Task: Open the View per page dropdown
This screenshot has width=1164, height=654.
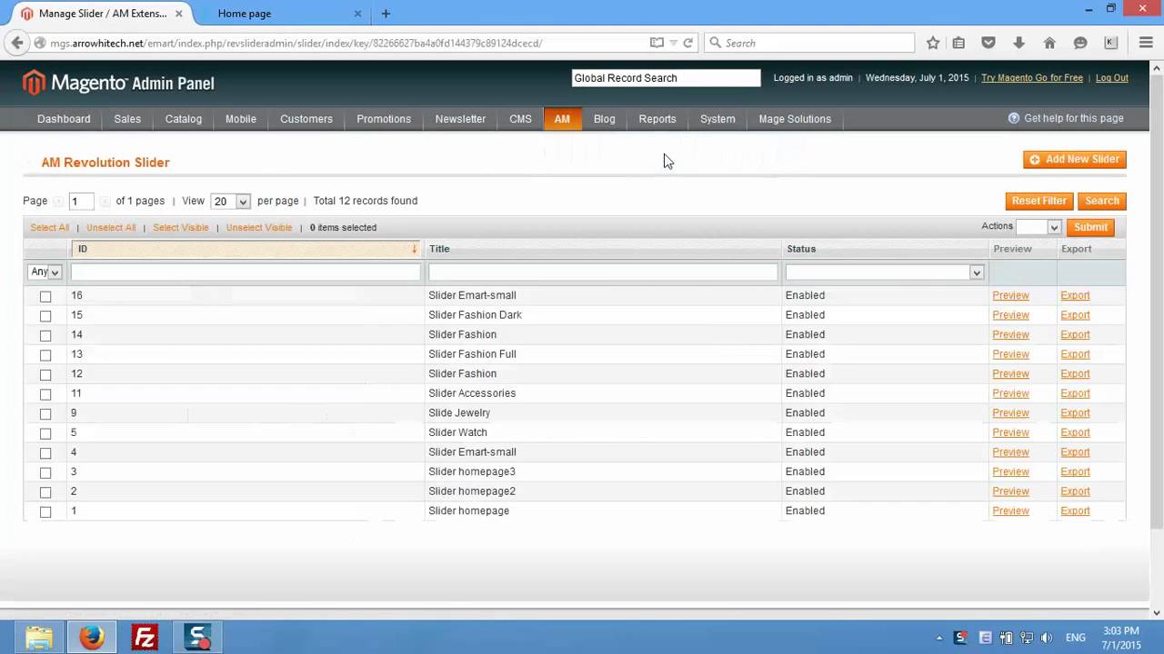Action: pyautogui.click(x=230, y=202)
